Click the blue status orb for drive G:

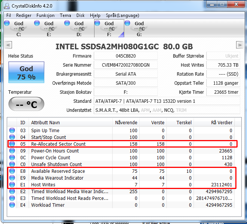[127, 23]
